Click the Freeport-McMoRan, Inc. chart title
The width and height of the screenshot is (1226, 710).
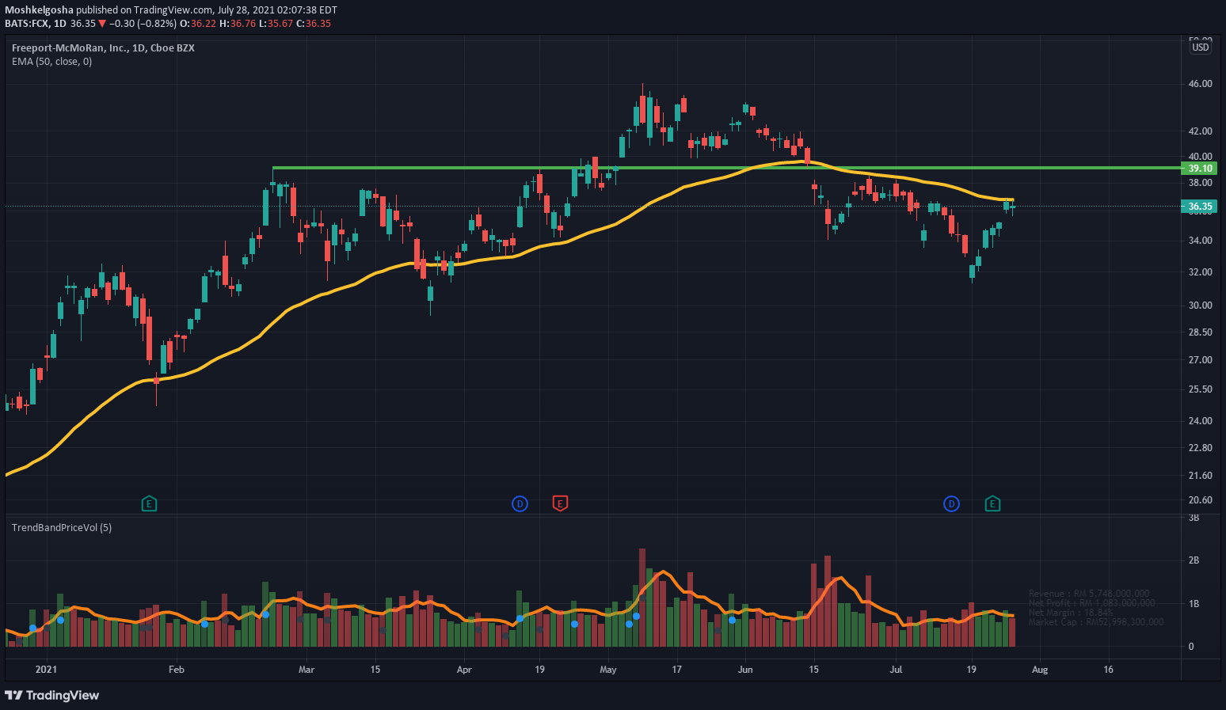point(103,47)
